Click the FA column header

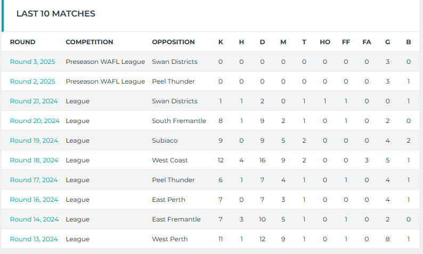click(367, 42)
